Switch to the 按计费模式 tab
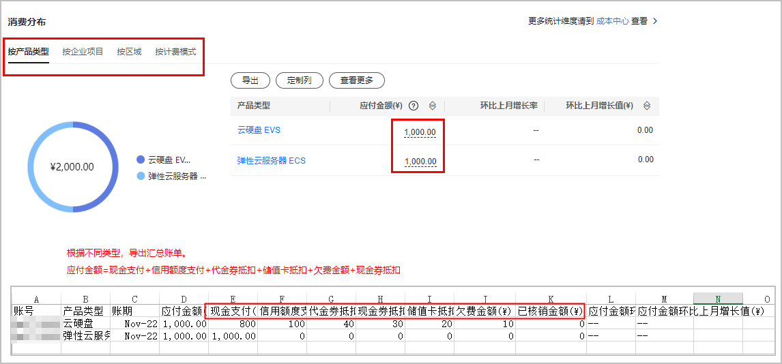 (175, 52)
